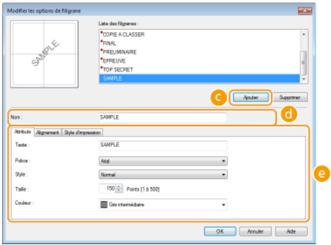
Task: Click the watermark list scroll down arrow
Action: [x=304, y=79]
